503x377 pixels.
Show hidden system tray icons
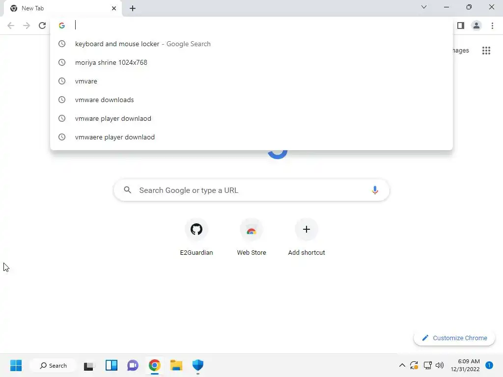(402, 365)
